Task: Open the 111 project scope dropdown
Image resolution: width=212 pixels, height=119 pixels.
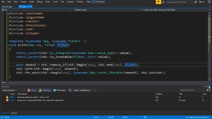Action: [70, 10]
